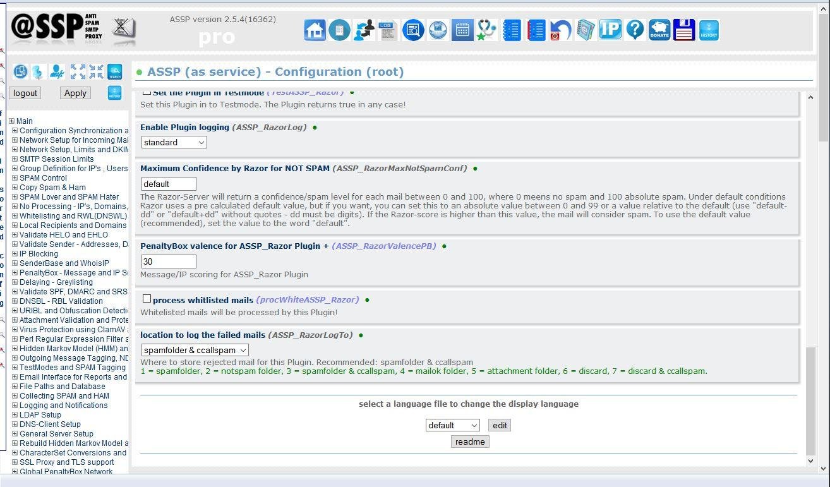830x487 pixels.
Task: Check 'Set the Plugin in Testmode'
Action: [x=147, y=91]
